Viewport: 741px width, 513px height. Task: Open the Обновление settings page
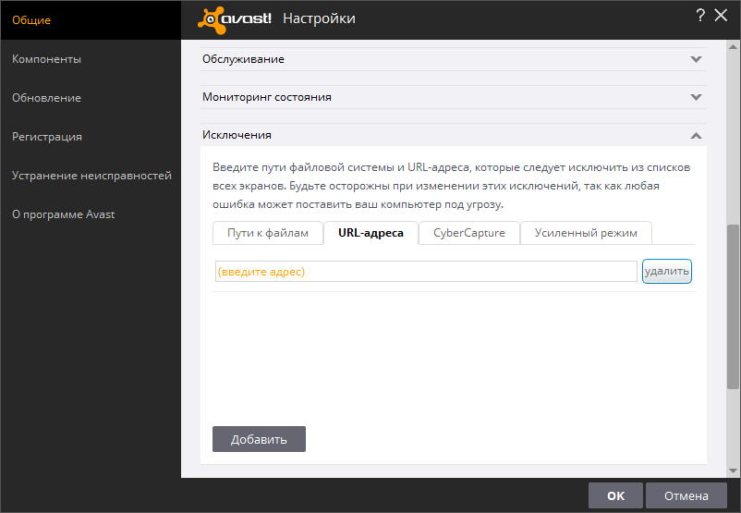[x=46, y=98]
